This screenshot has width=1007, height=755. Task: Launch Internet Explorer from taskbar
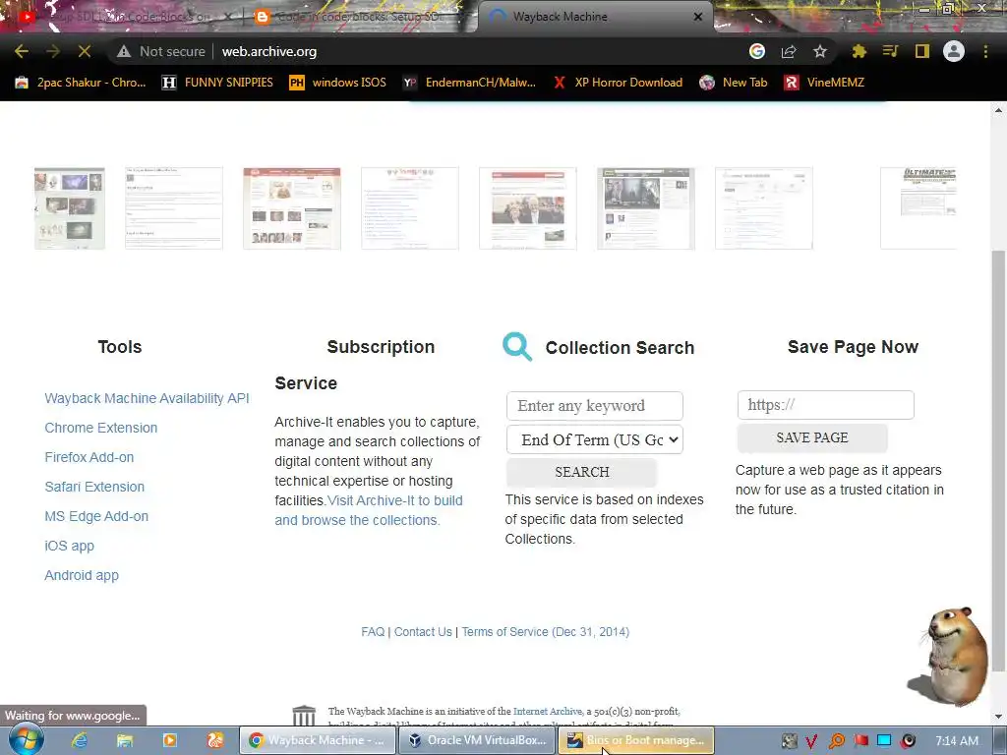click(80, 740)
